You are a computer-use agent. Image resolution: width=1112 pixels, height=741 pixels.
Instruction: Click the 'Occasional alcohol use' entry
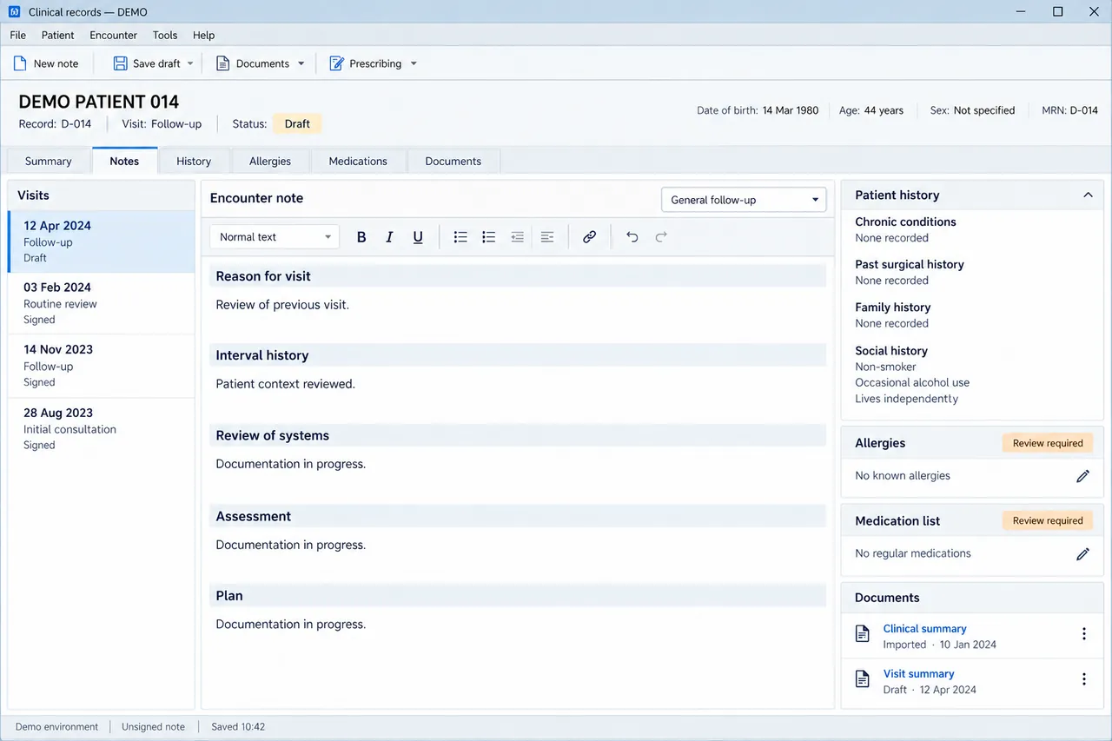[x=912, y=383]
